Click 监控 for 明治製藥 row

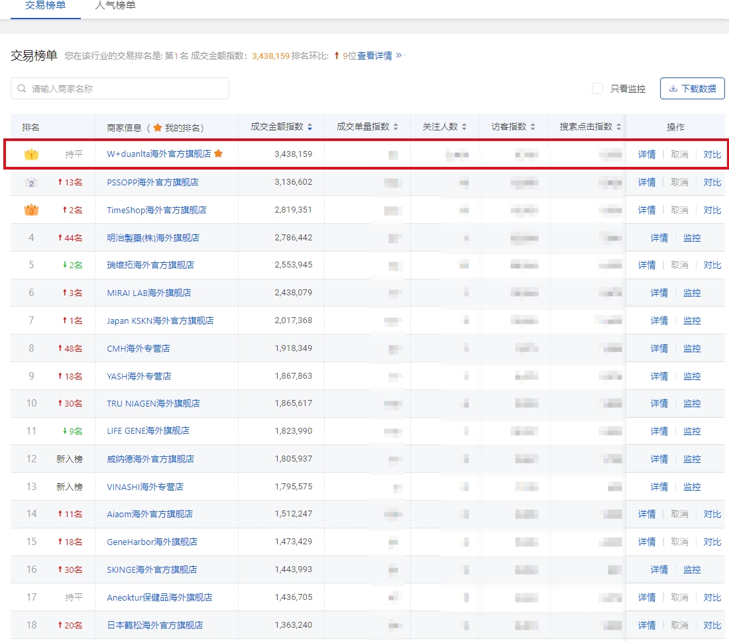pos(692,238)
